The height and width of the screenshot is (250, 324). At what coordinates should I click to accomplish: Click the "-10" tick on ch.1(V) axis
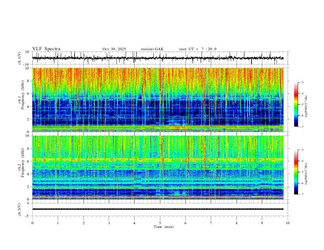(x=27, y=65)
